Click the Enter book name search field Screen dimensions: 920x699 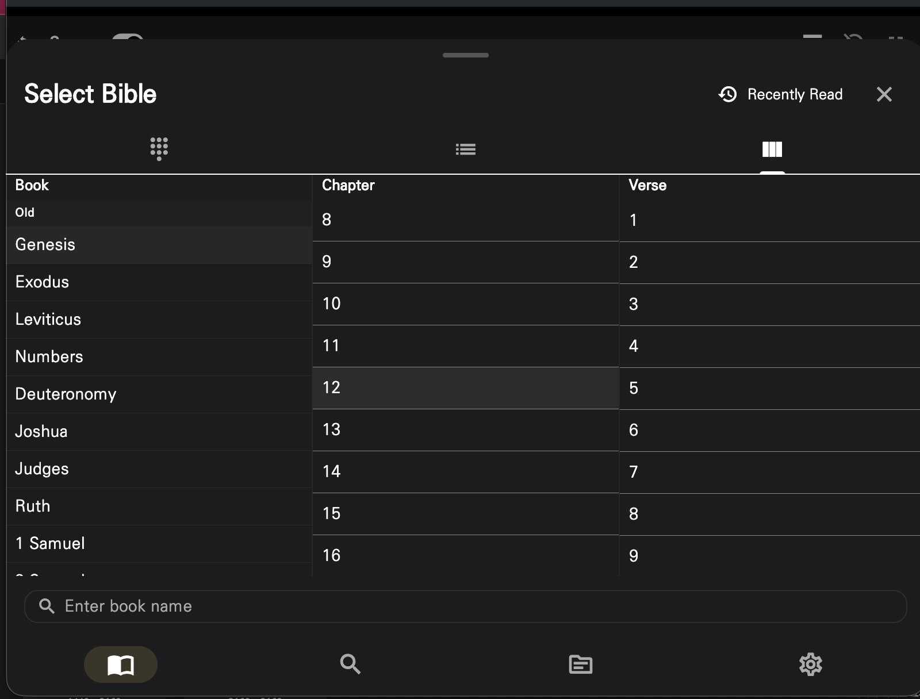coord(460,606)
